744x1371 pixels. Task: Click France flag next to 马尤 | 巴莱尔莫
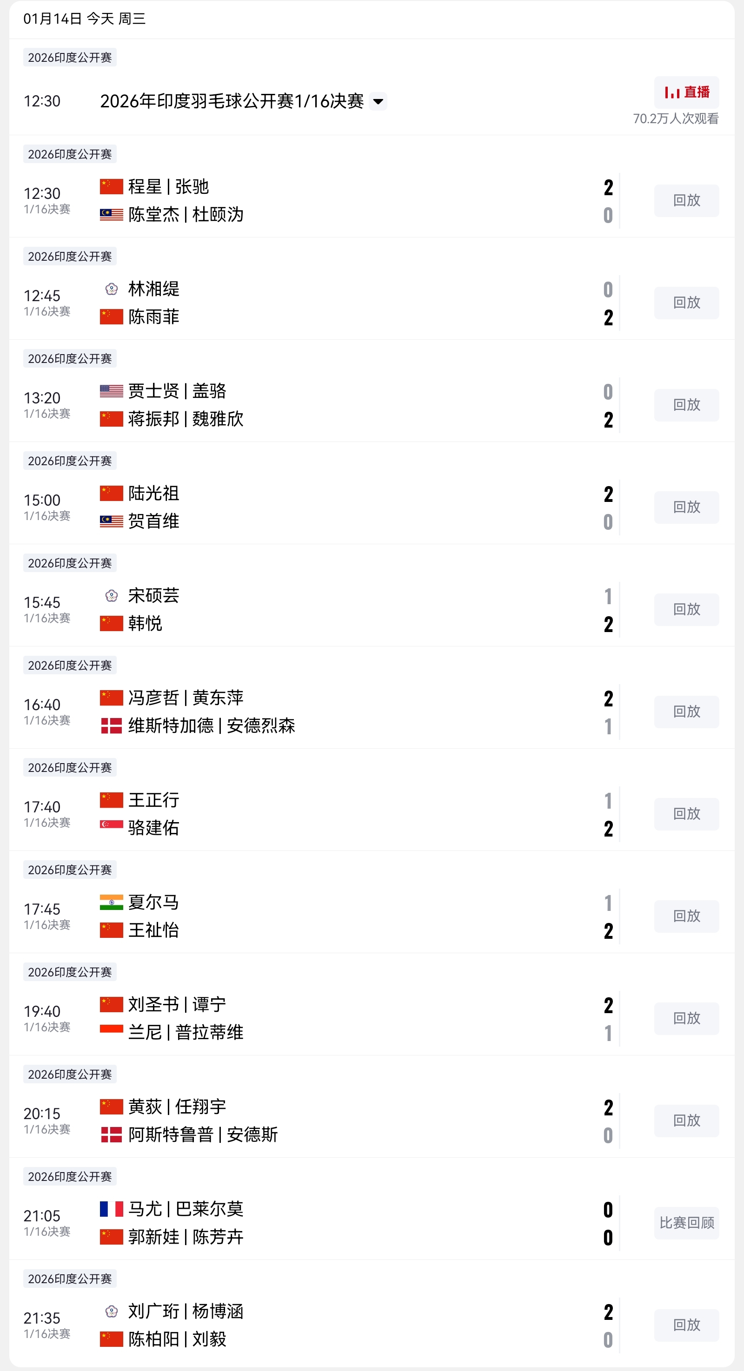pyautogui.click(x=111, y=1209)
